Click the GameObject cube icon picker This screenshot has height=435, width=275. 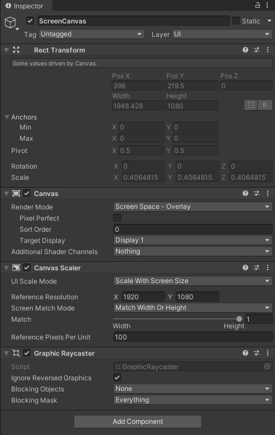click(x=11, y=22)
